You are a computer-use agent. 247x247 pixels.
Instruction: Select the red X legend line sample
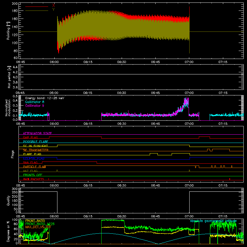point(37,6)
